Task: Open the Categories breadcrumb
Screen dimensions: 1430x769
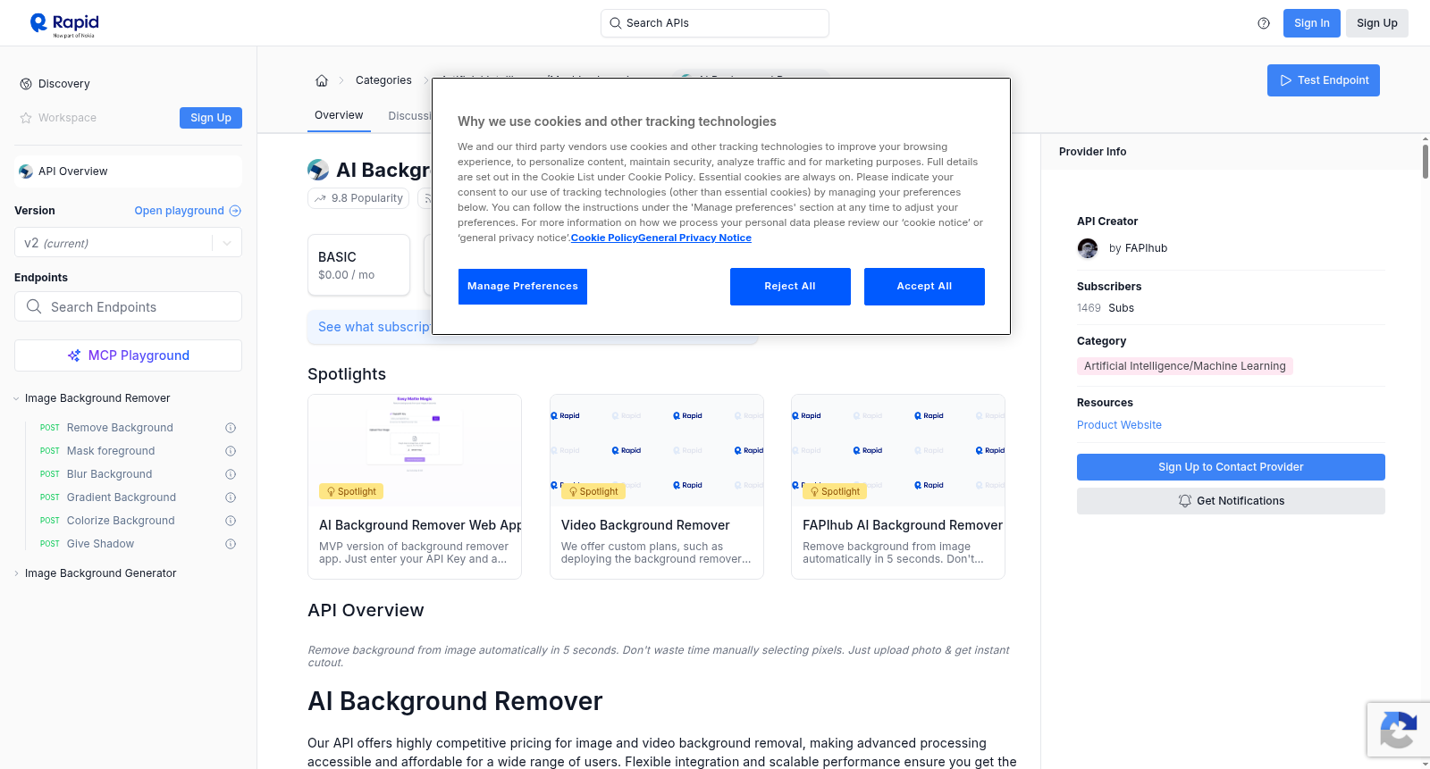Action: coord(383,80)
